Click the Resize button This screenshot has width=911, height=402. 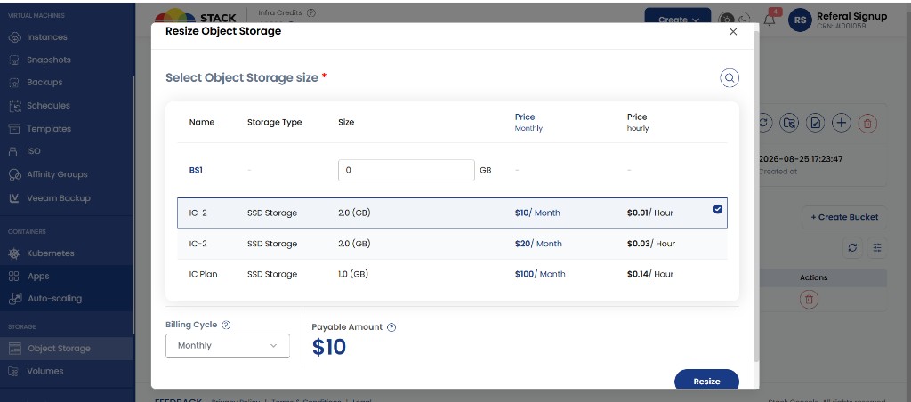[x=706, y=382]
